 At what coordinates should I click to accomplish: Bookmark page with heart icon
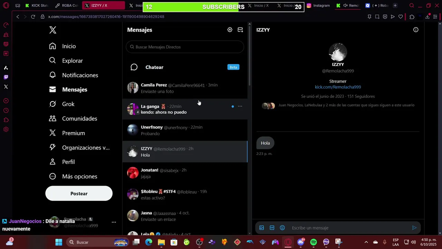[x=401, y=17]
